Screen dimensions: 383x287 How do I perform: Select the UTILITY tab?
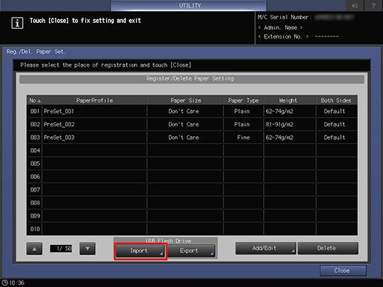[189, 5]
